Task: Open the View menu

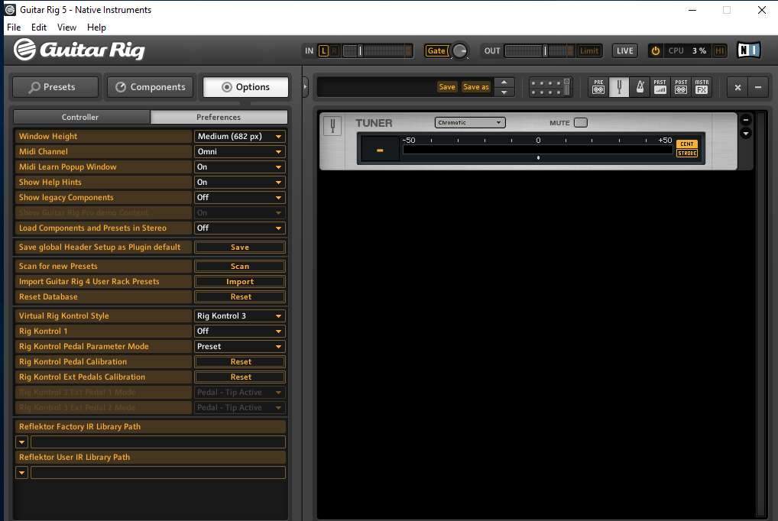Action: tap(66, 28)
